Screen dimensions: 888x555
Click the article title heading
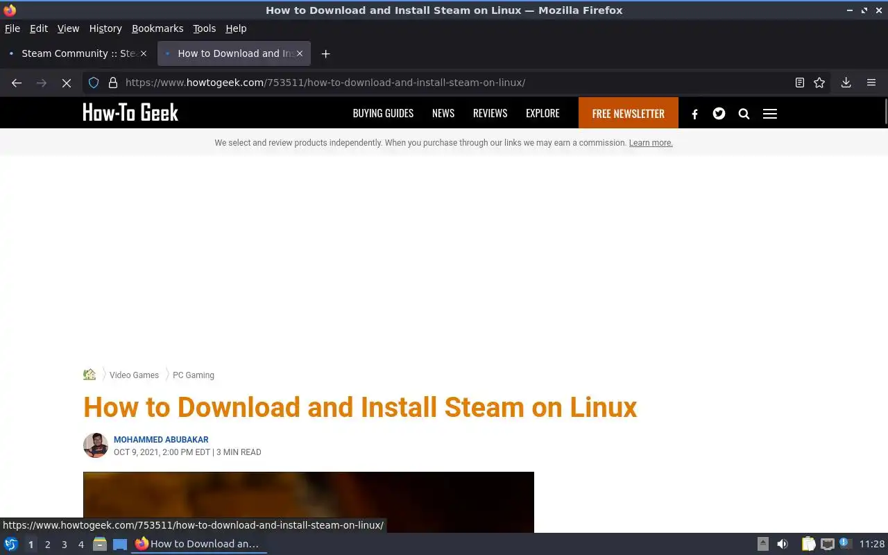coord(360,407)
